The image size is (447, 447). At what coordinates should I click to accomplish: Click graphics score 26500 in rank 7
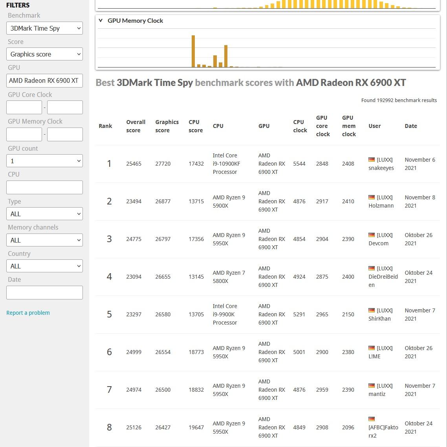pos(163,390)
